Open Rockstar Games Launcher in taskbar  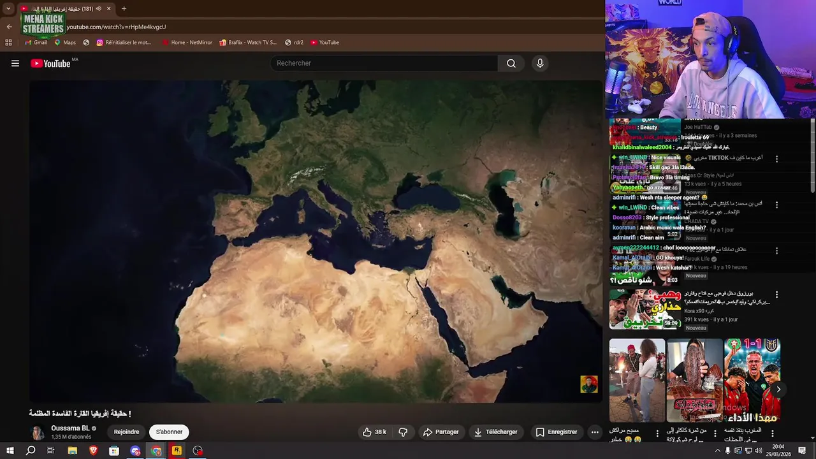(x=177, y=451)
